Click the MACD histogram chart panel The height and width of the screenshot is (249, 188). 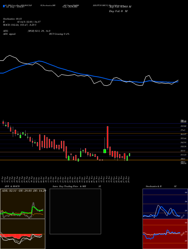point(23,234)
